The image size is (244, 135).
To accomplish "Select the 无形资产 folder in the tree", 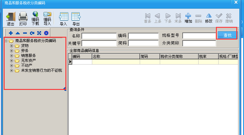I will pos(28,61).
